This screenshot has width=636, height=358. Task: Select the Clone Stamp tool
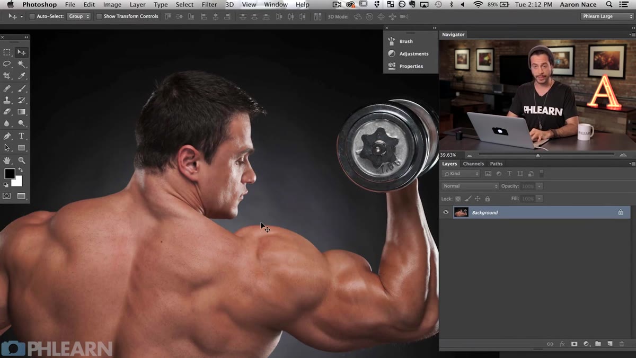7,100
